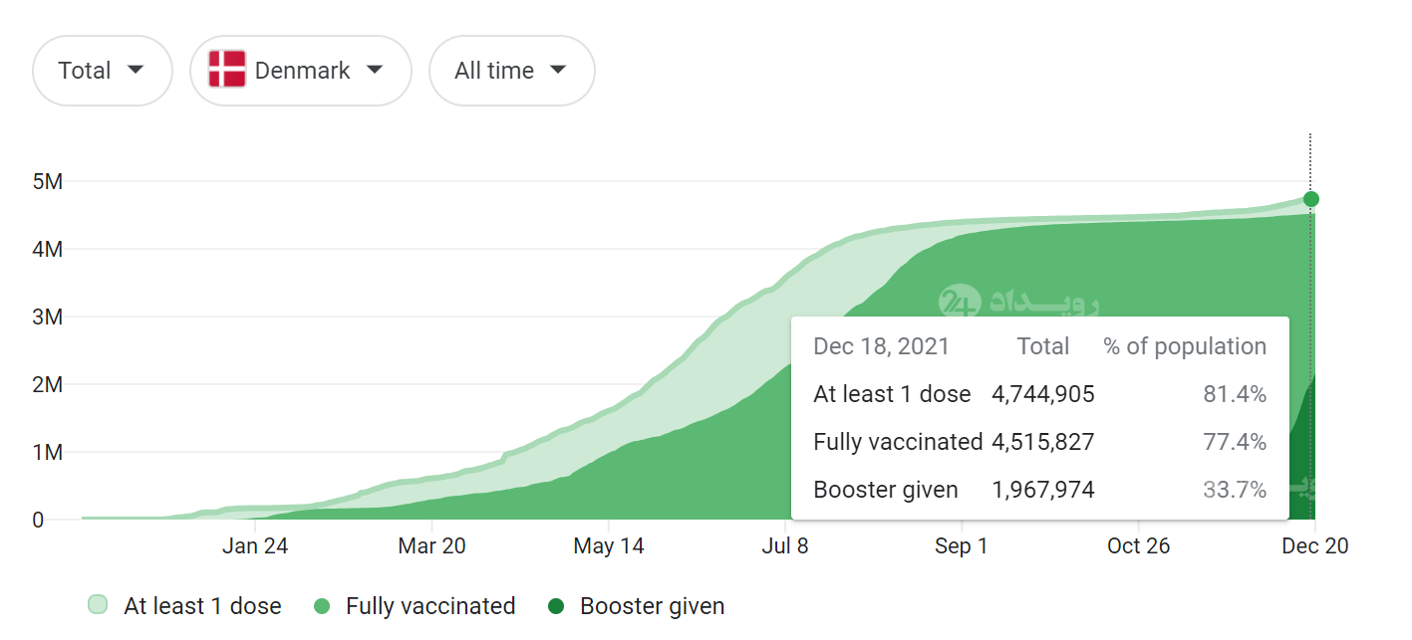Toggle the At least 1 dose legend label
Viewport: 1412px width, 640px height.
(x=202, y=606)
